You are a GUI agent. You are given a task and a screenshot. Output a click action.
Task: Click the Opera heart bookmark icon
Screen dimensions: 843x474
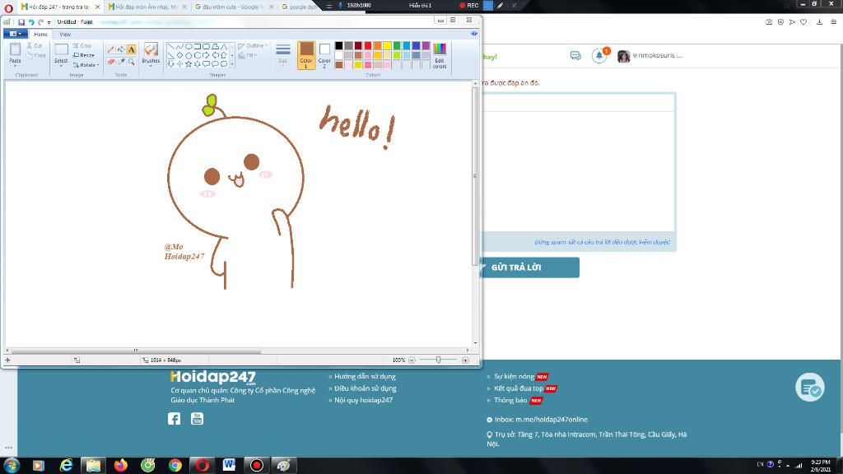tap(803, 22)
